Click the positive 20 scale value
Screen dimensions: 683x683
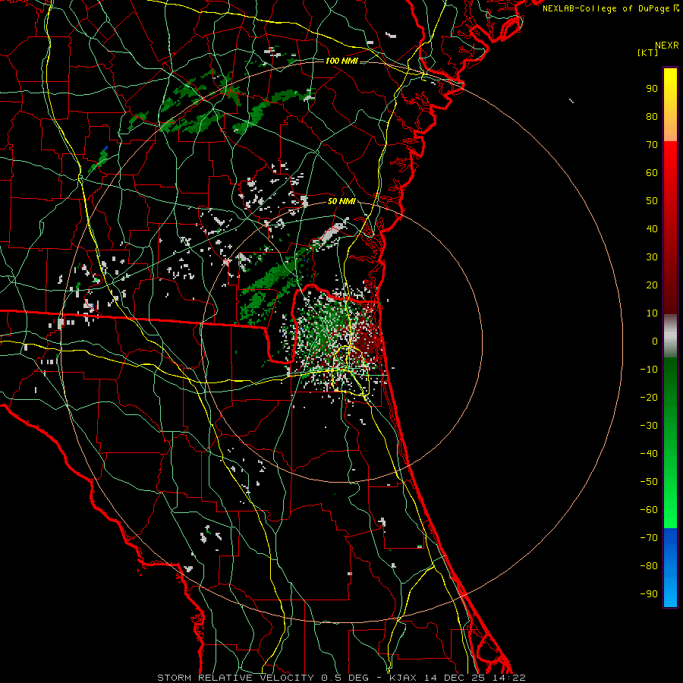[x=652, y=285]
